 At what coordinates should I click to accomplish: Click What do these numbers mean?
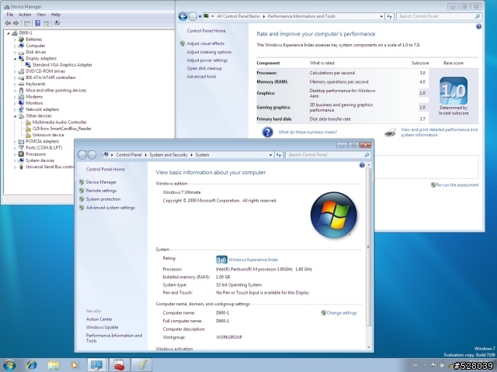pyautogui.click(x=308, y=133)
